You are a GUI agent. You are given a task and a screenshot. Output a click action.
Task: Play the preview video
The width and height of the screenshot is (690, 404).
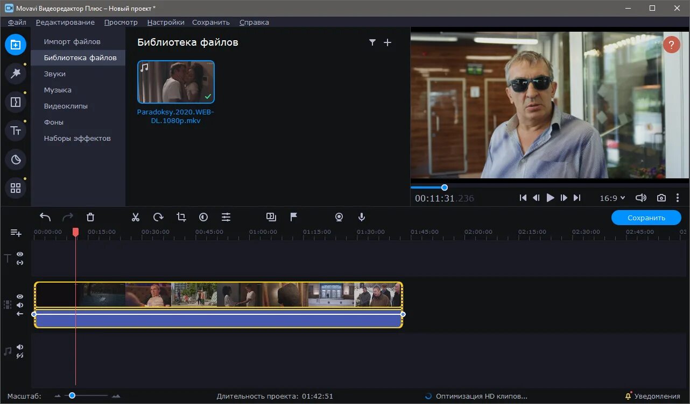pyautogui.click(x=550, y=198)
